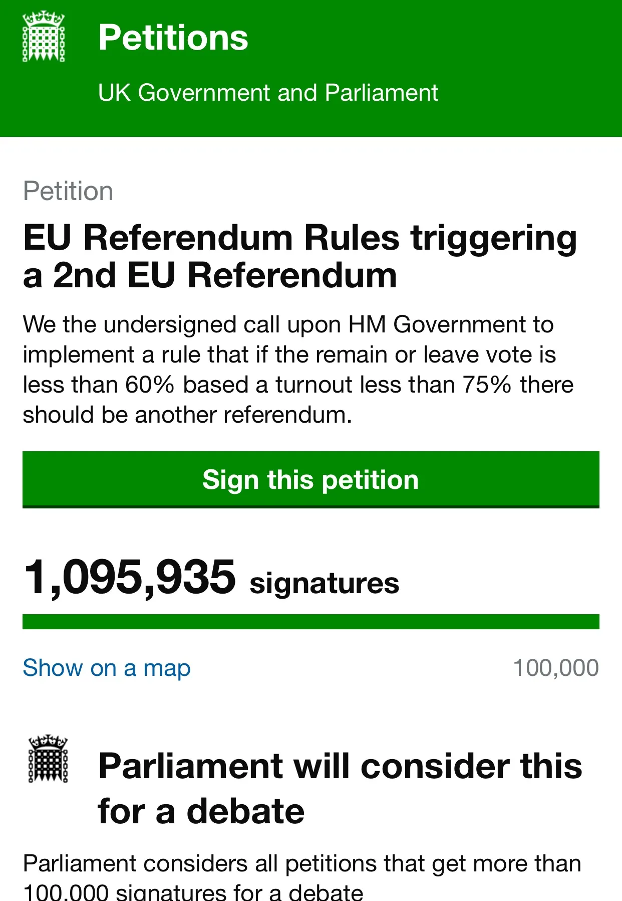Open the Petitions home title link
The width and height of the screenshot is (622, 901).
[173, 38]
